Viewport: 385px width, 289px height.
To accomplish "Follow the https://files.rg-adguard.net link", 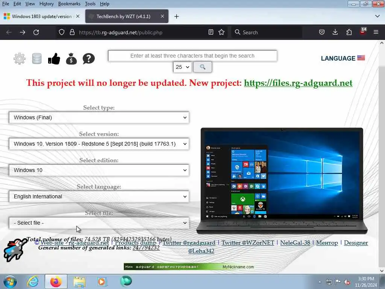I will point(298,83).
